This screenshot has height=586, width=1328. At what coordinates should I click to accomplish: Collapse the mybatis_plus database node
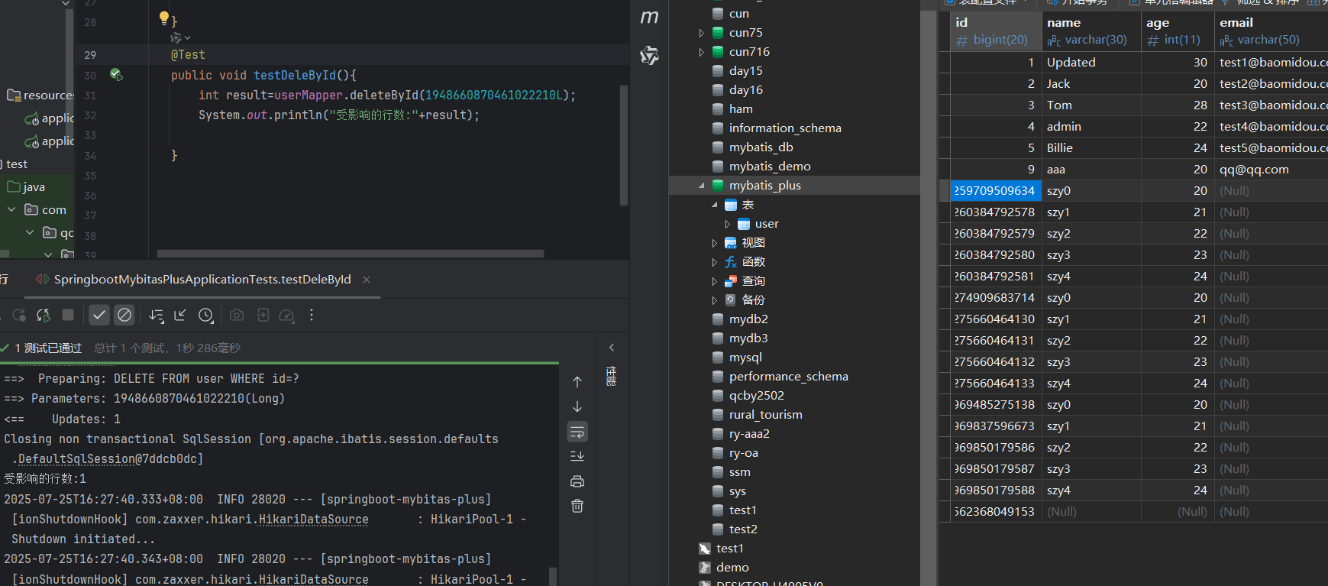coord(702,186)
